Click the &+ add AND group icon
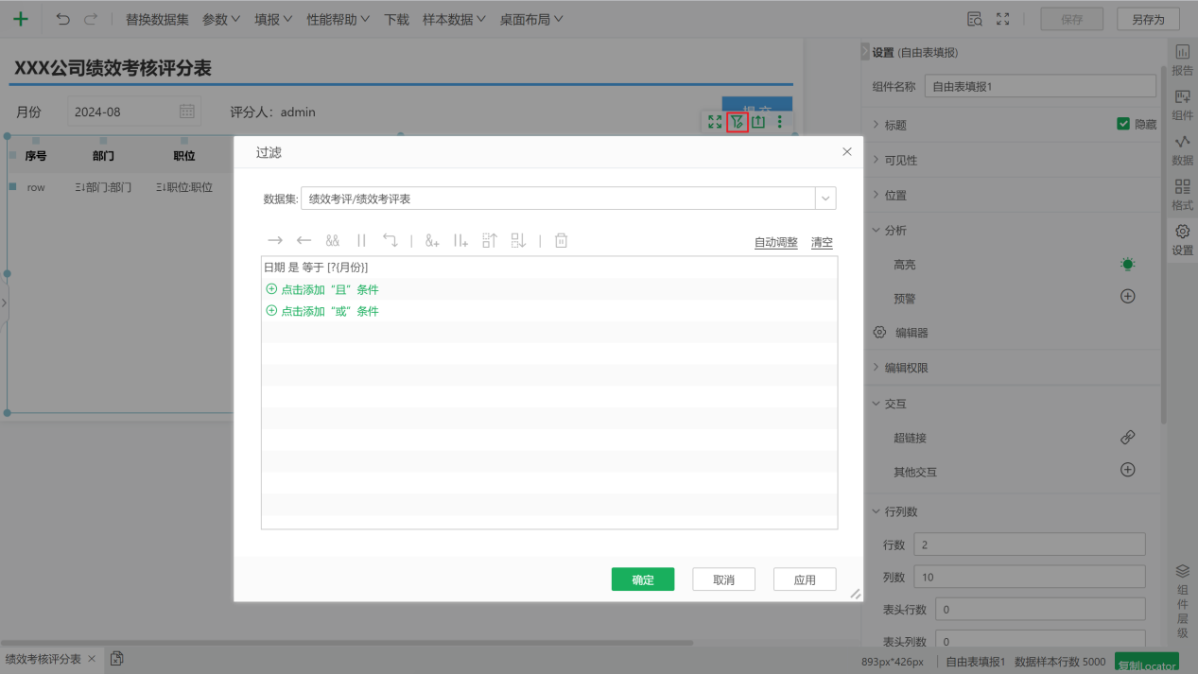This screenshot has width=1198, height=674. 432,241
